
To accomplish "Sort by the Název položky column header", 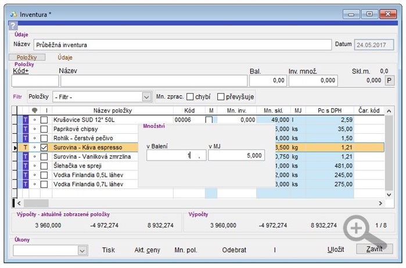I will click(x=113, y=110).
